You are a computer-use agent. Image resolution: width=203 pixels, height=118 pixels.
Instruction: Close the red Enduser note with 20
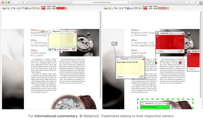pyautogui.click(x=183, y=33)
